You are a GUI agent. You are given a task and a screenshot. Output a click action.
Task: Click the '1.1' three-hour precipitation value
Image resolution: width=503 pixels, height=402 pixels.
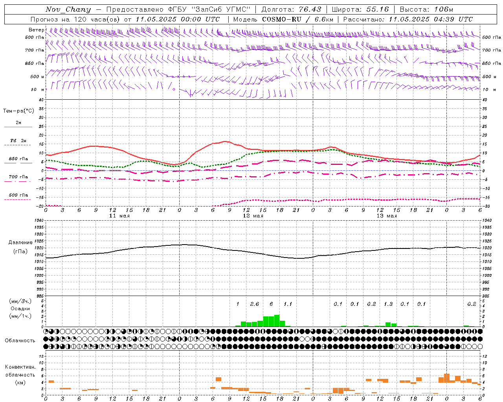point(288,304)
